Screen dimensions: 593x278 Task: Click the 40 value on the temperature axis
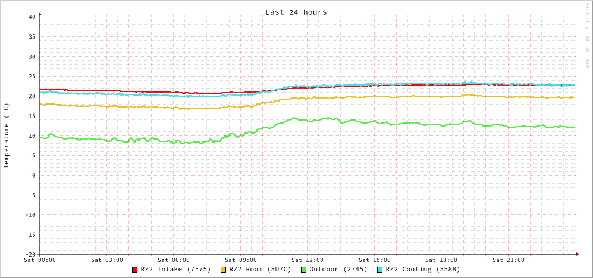coord(32,17)
